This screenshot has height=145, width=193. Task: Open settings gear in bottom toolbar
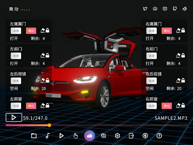click(x=117, y=136)
